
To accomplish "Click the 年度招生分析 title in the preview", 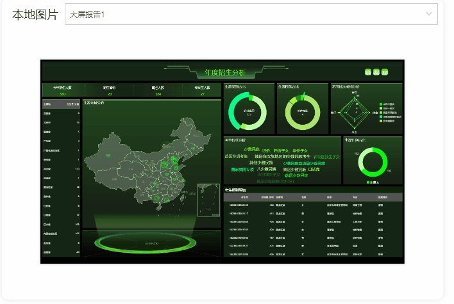I will tap(225, 72).
